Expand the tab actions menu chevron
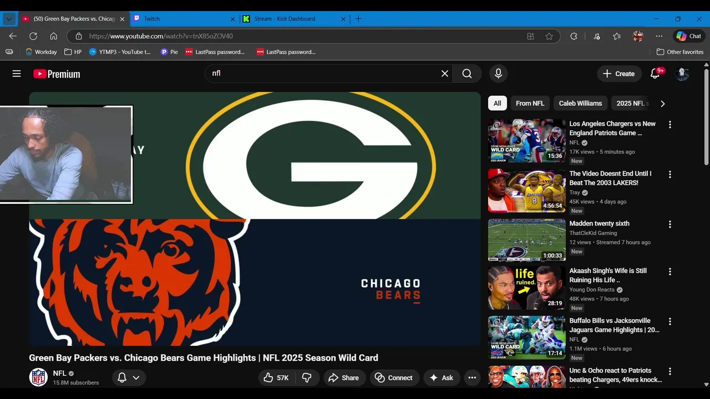This screenshot has width=710, height=399. pos(9,19)
